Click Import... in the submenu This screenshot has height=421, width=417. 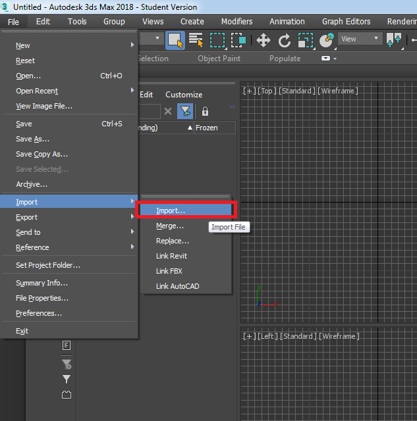(x=186, y=210)
